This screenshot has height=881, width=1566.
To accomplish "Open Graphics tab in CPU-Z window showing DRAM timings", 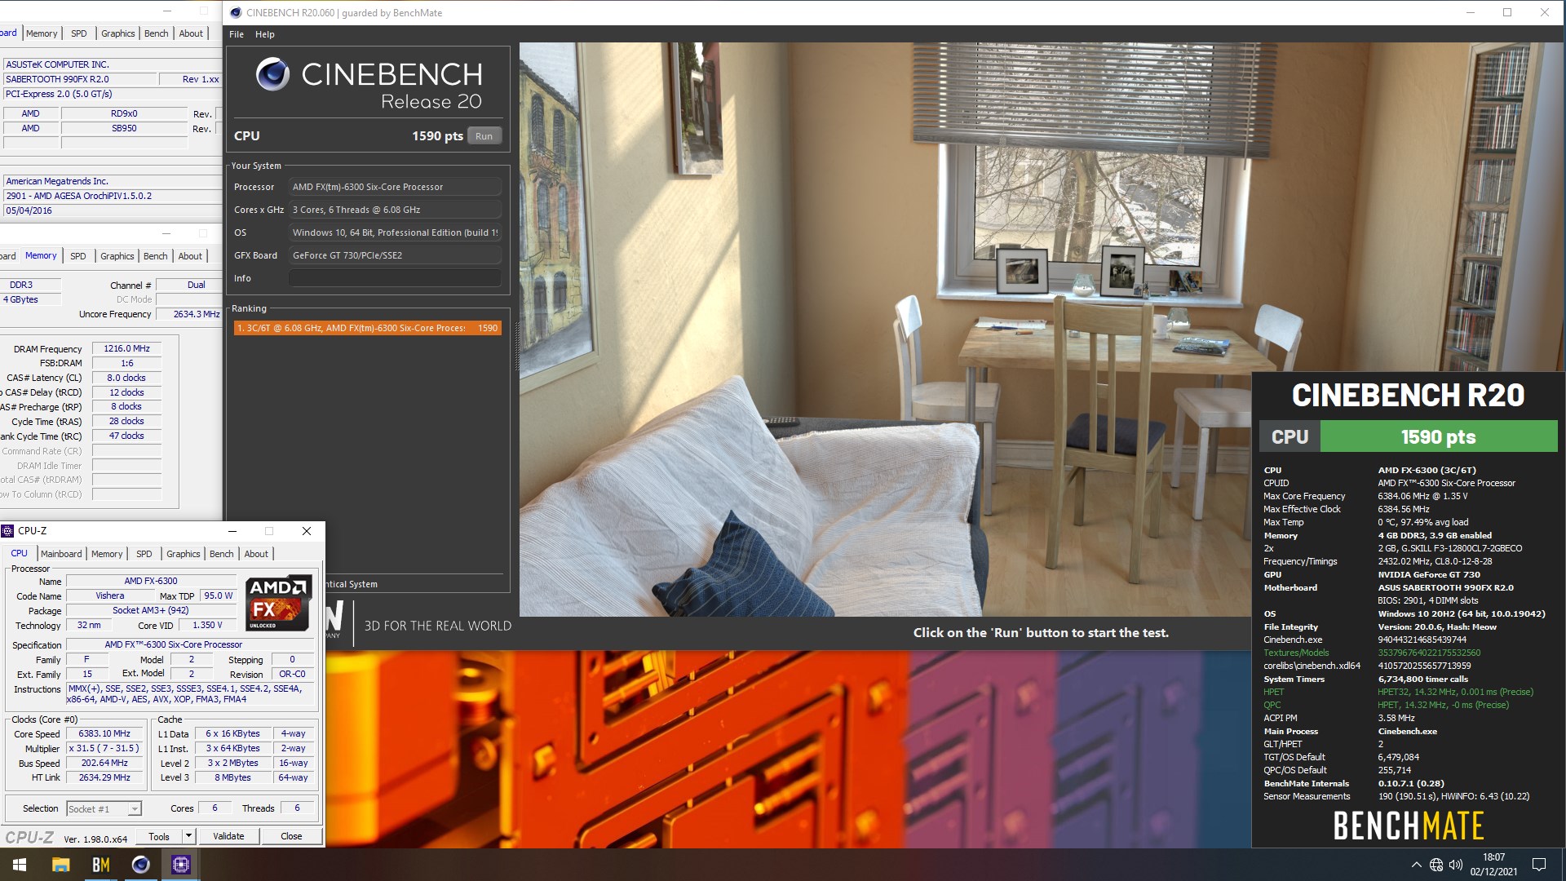I will (117, 256).
